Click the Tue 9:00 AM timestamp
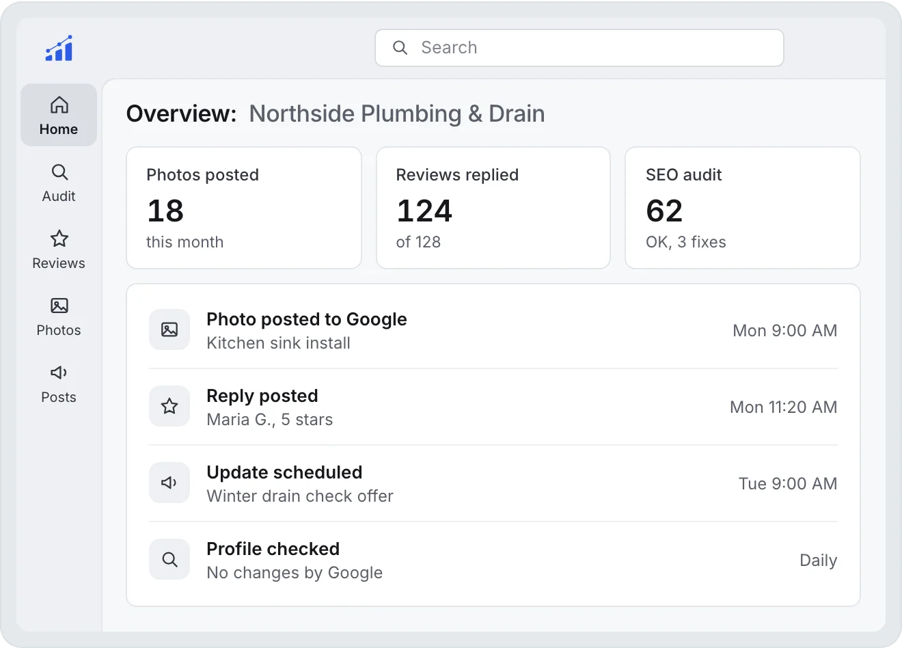902x648 pixels. tap(788, 484)
